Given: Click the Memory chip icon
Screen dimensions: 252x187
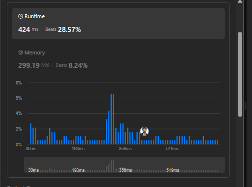Looking at the screenshot, I should click(x=21, y=53).
